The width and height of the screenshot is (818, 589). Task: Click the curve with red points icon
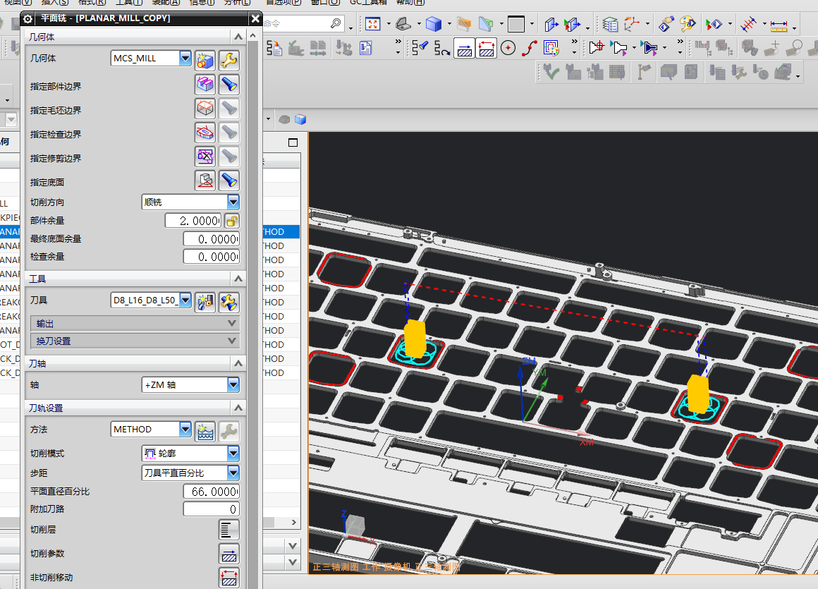(530, 49)
